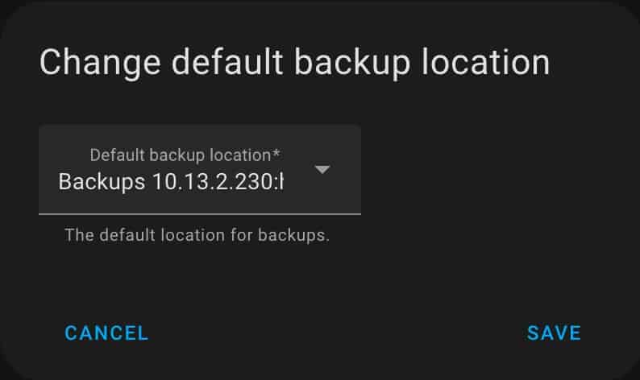Click empty dialog area right of dropdown
Image resolution: width=640 pixels, height=380 pixels.
pyautogui.click(x=490, y=169)
